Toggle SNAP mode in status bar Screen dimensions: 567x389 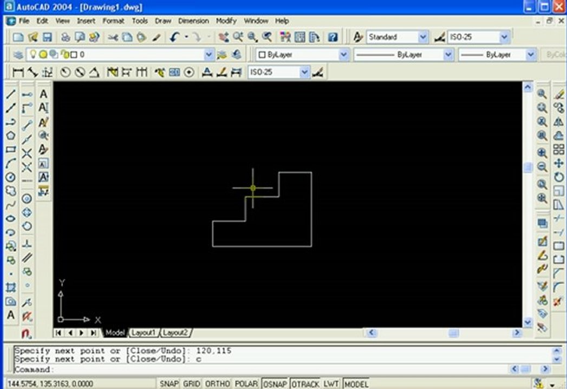tap(169, 384)
